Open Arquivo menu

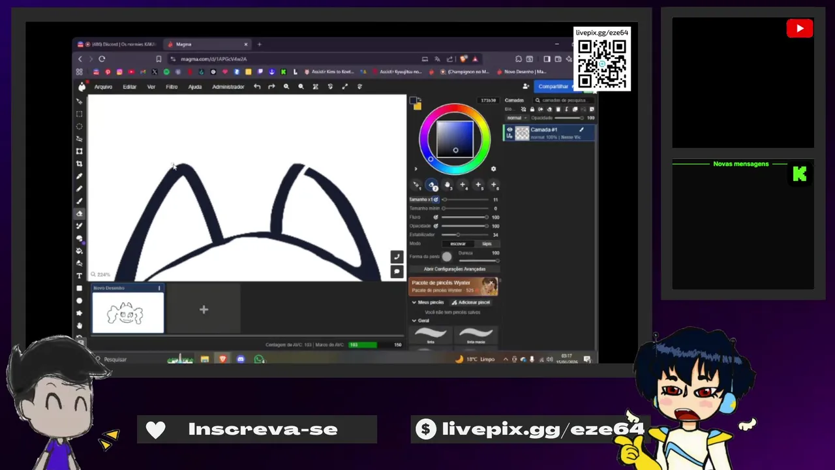click(x=103, y=87)
